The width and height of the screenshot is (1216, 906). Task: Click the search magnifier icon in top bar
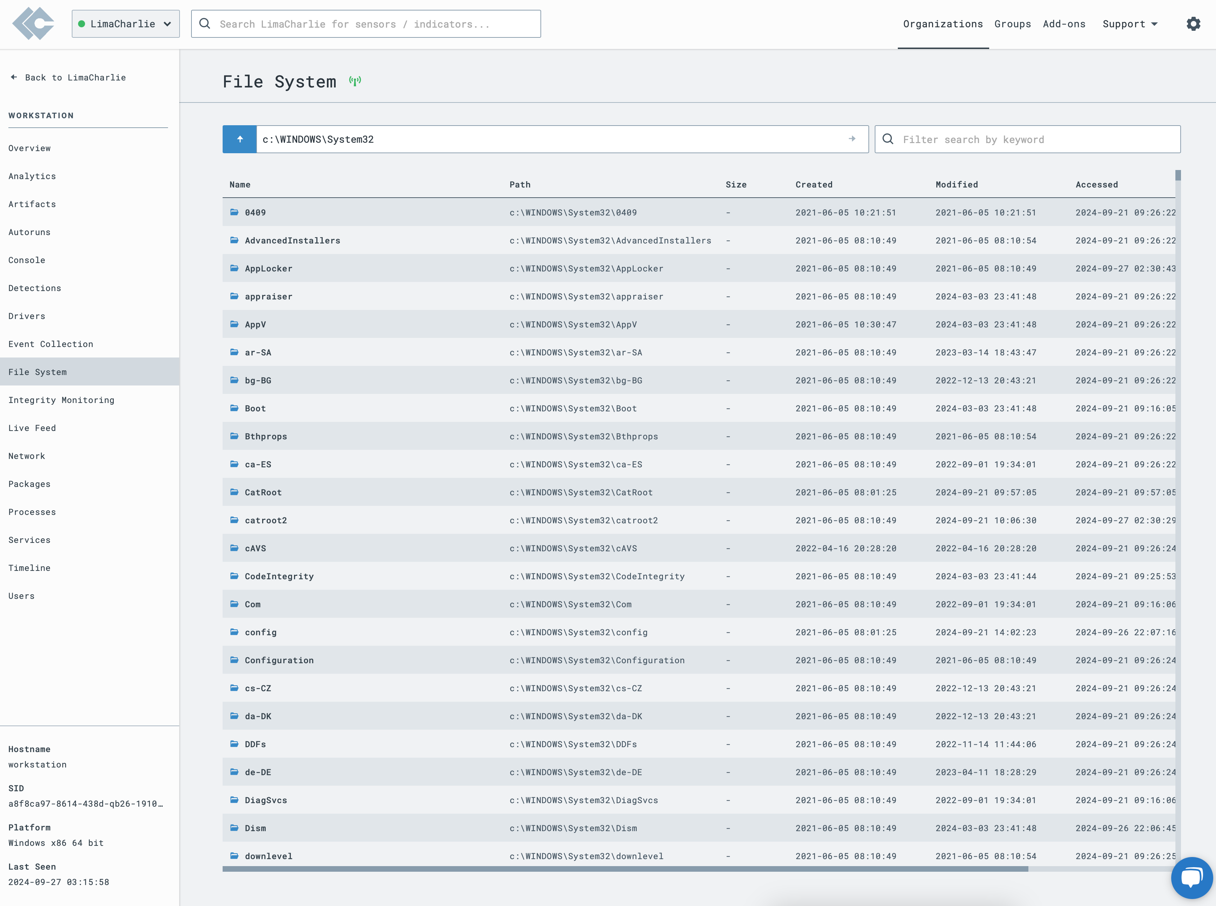pos(205,23)
